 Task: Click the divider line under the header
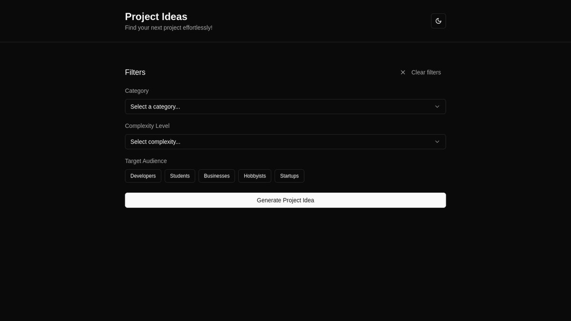click(x=285, y=42)
